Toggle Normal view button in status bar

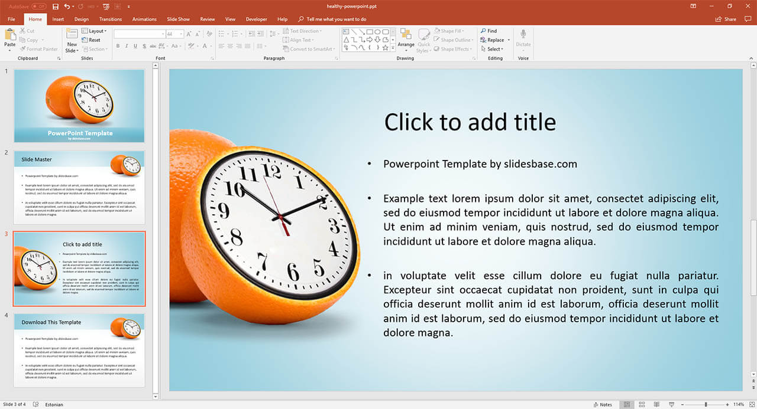point(627,405)
